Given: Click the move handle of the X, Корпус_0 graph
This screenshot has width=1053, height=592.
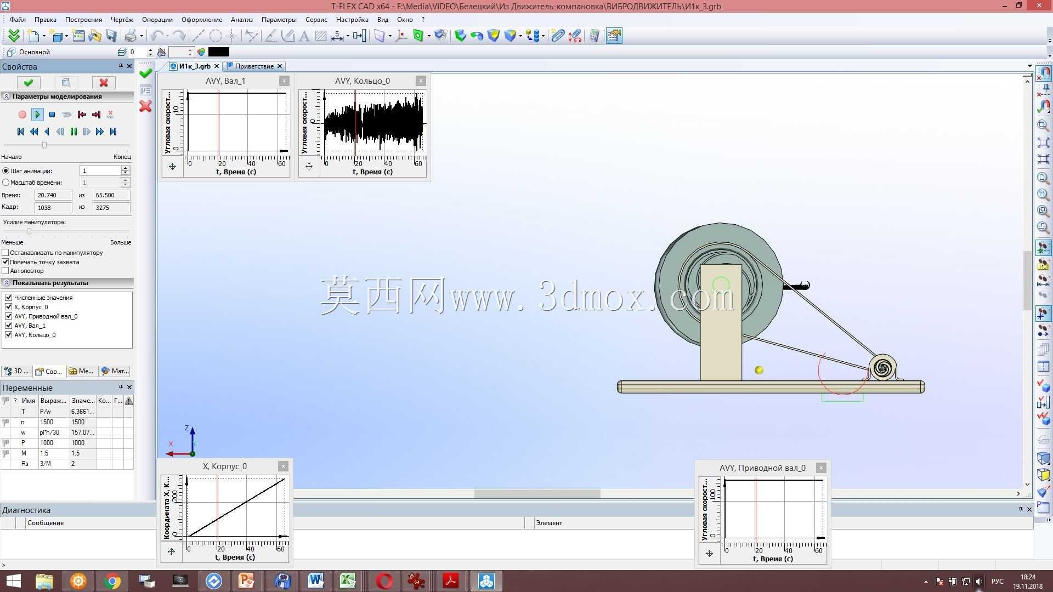Looking at the screenshot, I should (171, 552).
